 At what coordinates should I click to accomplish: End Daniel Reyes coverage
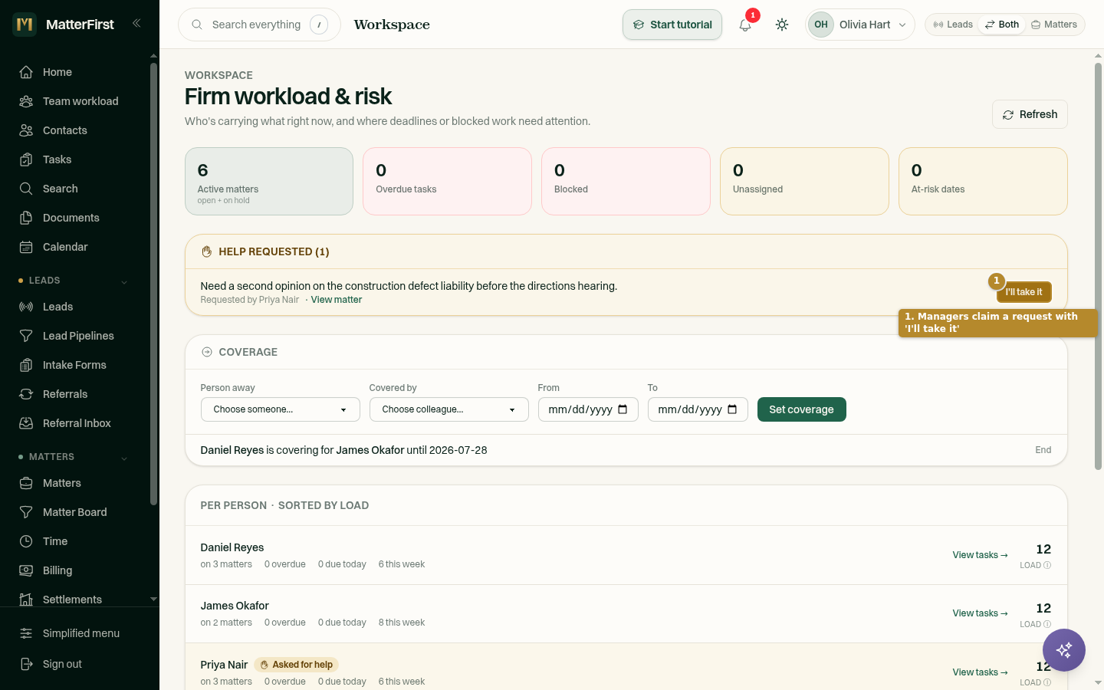click(x=1043, y=450)
